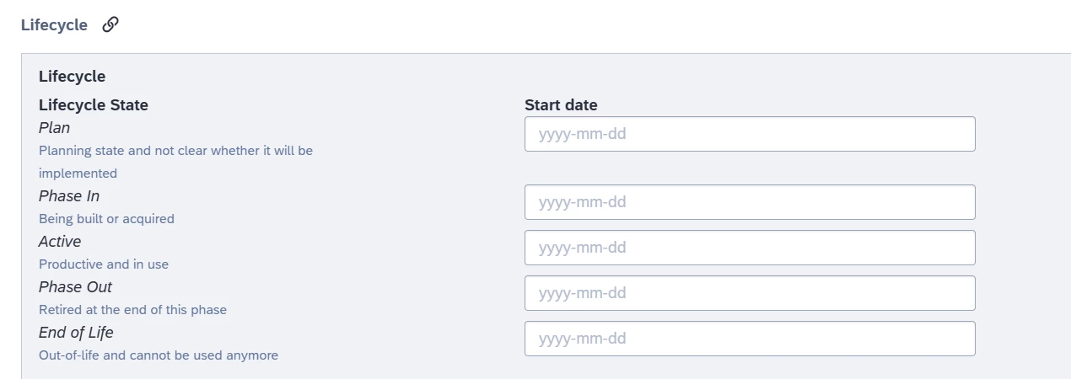Click the Start date column header
This screenshot has width=1071, height=379.
pyautogui.click(x=561, y=105)
